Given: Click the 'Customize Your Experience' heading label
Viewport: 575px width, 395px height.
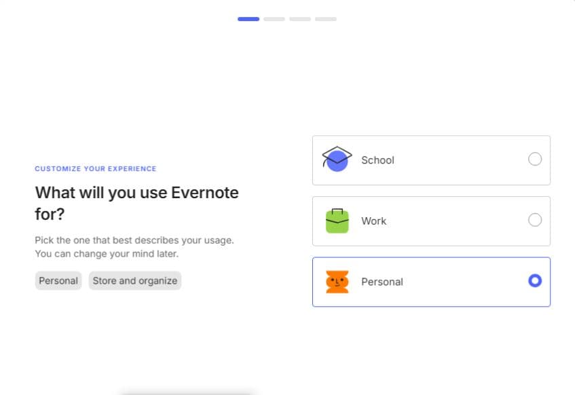Looking at the screenshot, I should pyautogui.click(x=96, y=168).
